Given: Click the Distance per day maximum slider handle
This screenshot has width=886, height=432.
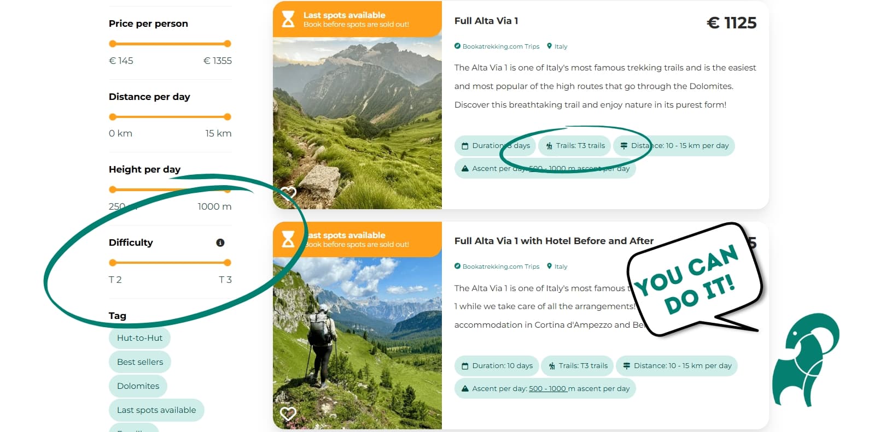Looking at the screenshot, I should point(228,117).
